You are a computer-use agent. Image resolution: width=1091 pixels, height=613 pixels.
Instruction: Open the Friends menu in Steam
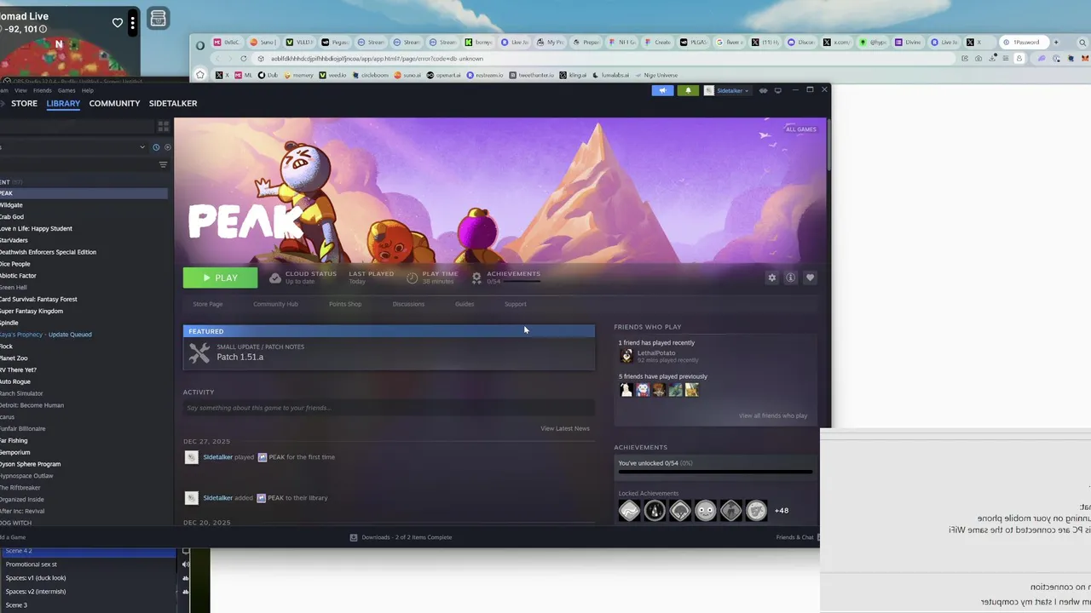pyautogui.click(x=42, y=90)
